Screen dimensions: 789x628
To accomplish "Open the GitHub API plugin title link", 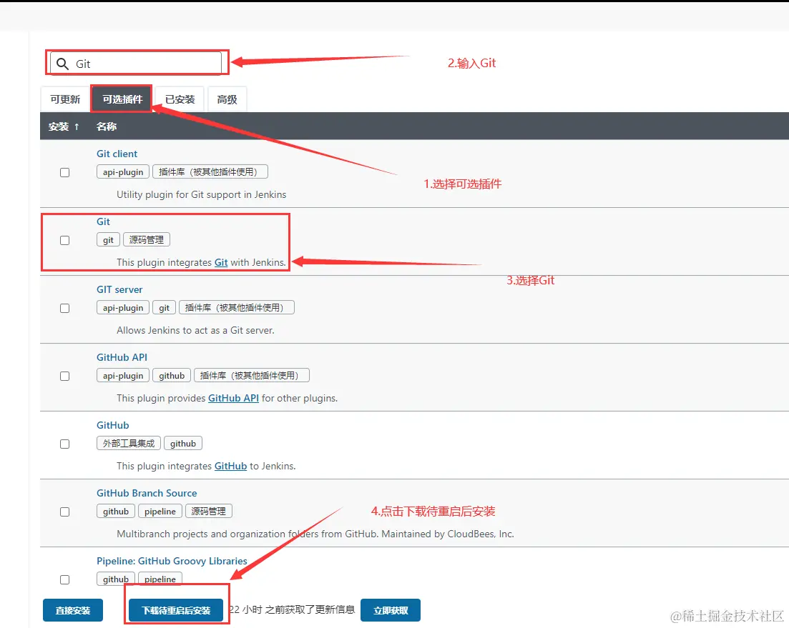I will click(122, 357).
